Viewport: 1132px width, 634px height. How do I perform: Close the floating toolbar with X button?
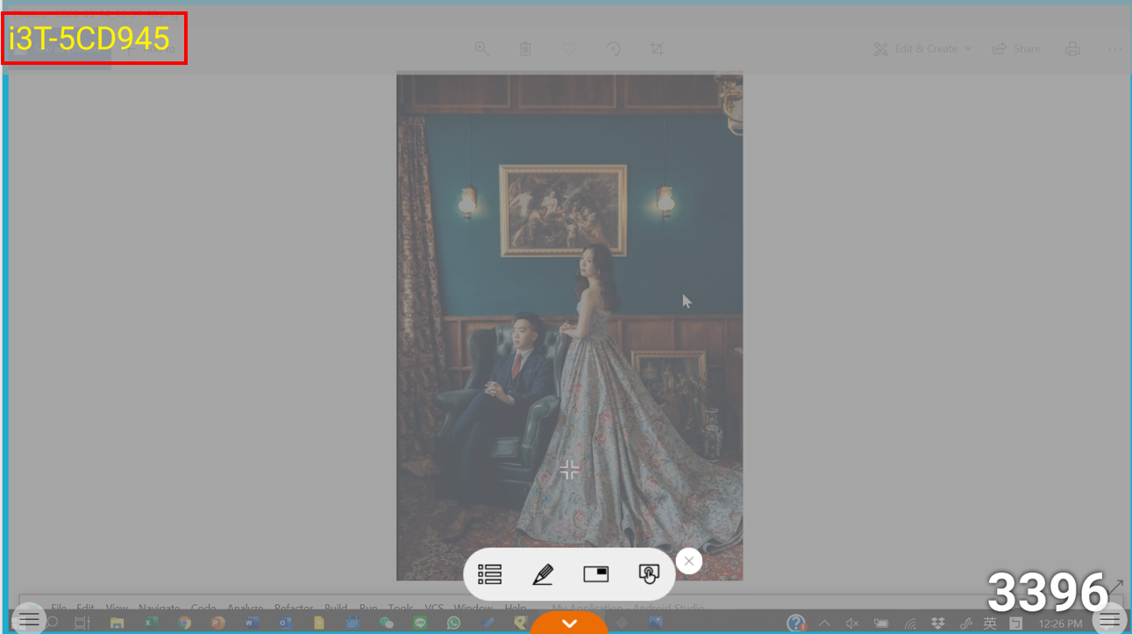point(689,561)
